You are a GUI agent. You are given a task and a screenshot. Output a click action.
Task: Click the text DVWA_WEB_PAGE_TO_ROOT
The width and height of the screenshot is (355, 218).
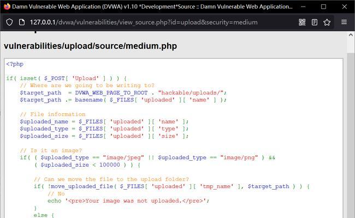(111, 93)
